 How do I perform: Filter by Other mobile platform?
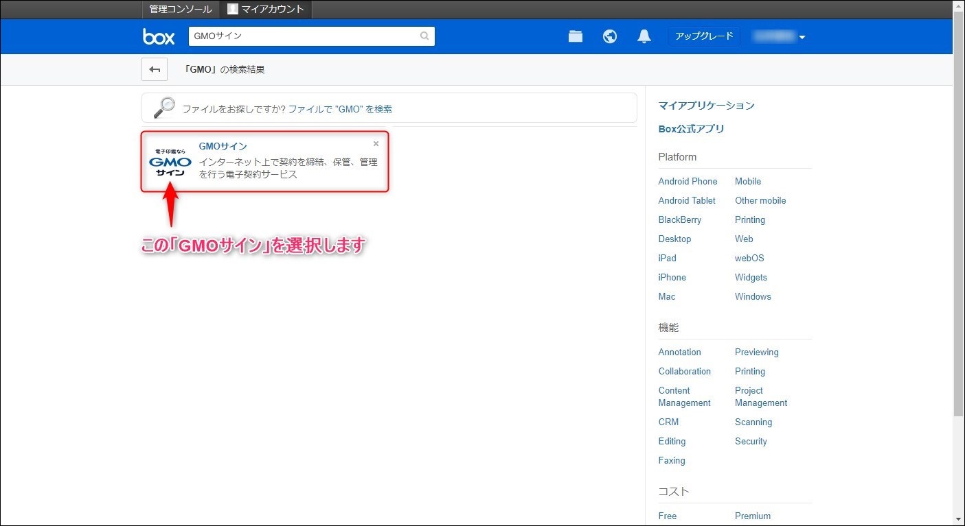[x=760, y=200]
